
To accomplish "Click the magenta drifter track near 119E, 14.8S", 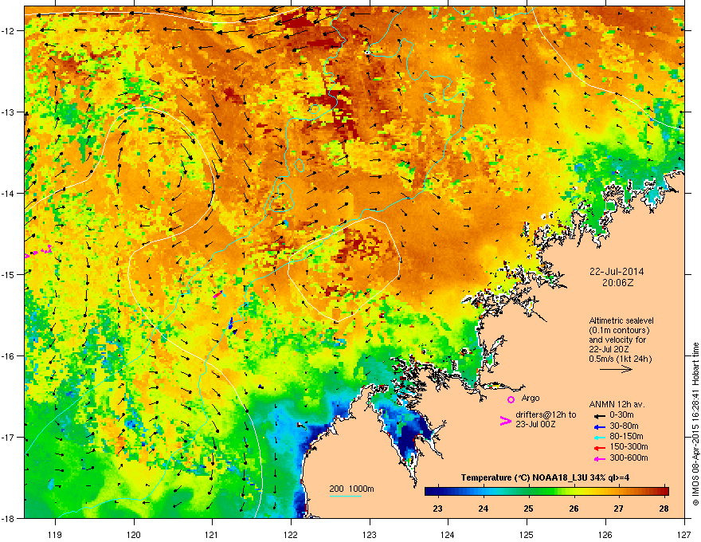I will [x=38, y=252].
